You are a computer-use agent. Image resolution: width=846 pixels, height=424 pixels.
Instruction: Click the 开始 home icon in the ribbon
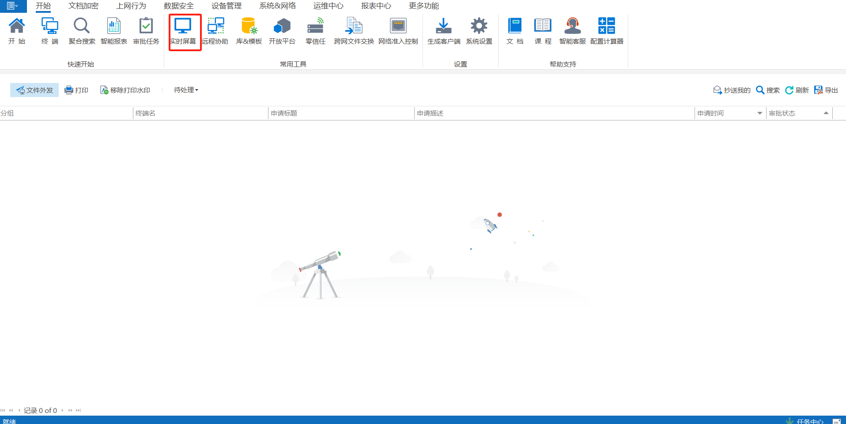point(17,31)
